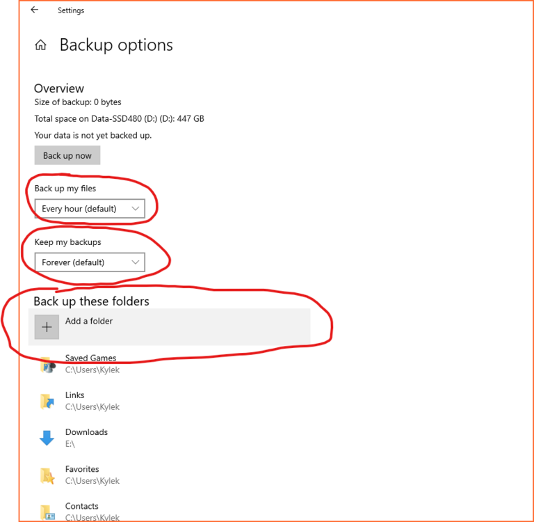This screenshot has width=534, height=522.
Task: Click the 'Contacts' folder name
Action: click(82, 506)
